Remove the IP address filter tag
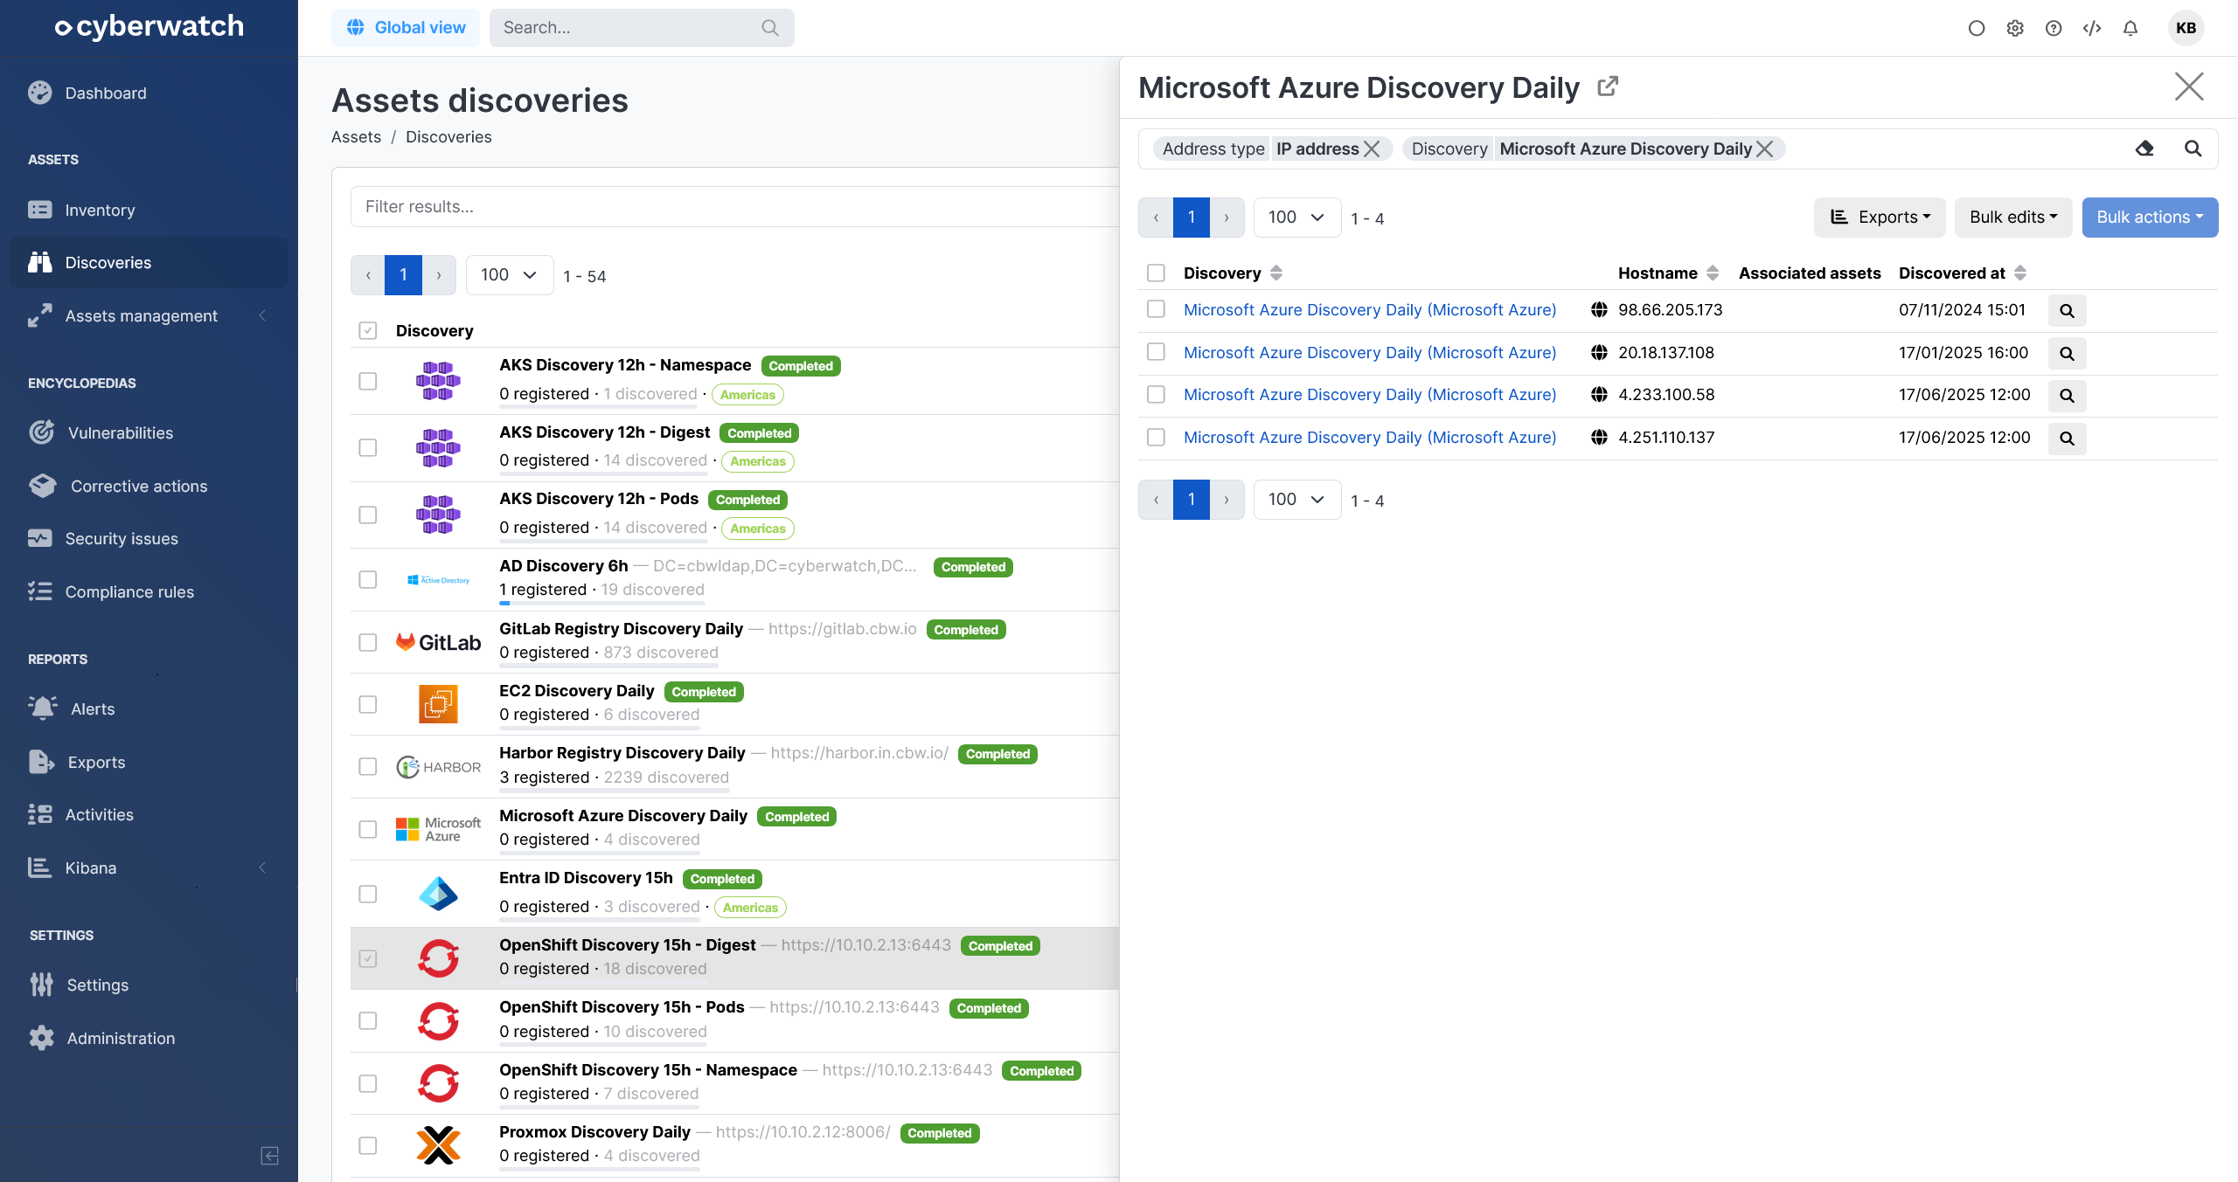 [x=1373, y=149]
